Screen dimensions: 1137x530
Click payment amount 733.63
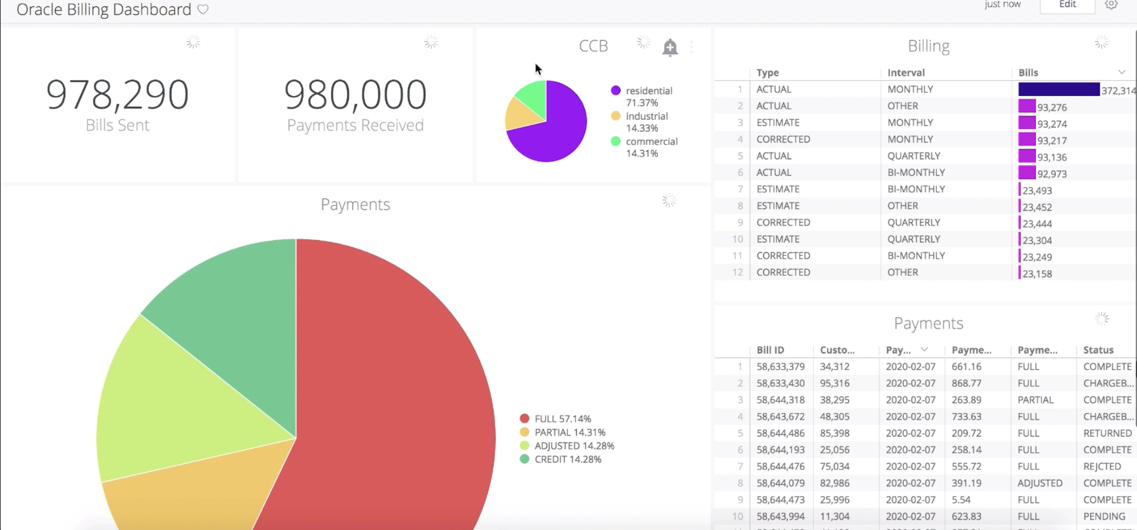[966, 416]
